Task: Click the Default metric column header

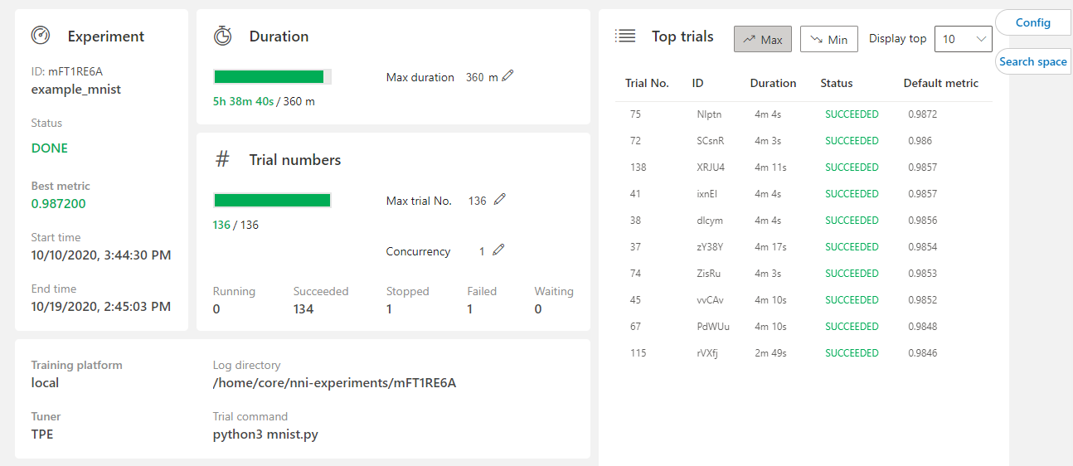Action: coord(940,83)
